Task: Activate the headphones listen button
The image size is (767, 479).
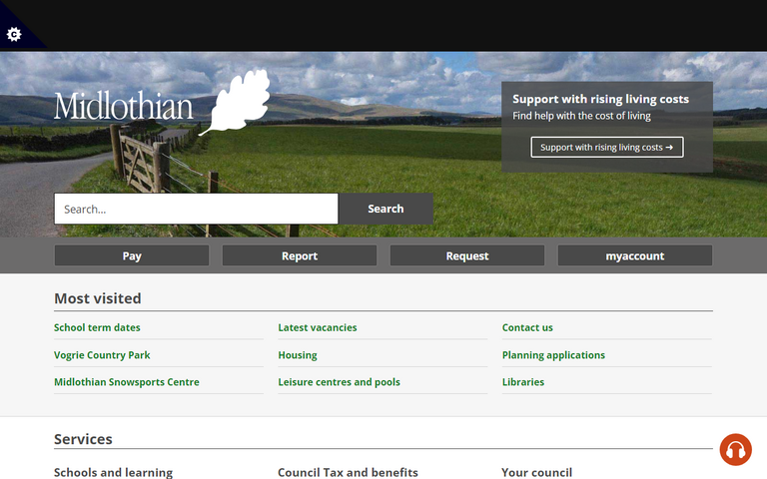Action: pos(735,449)
